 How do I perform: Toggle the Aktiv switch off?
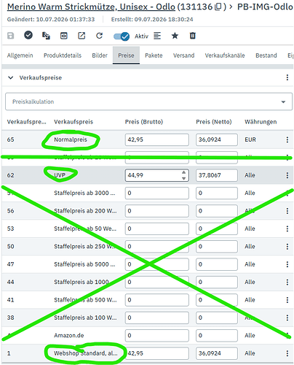(122, 36)
